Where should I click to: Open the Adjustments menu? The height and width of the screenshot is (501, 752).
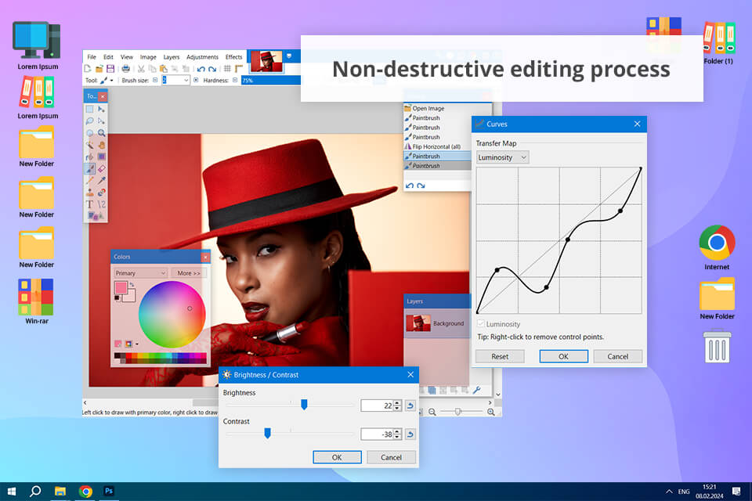tap(202, 57)
